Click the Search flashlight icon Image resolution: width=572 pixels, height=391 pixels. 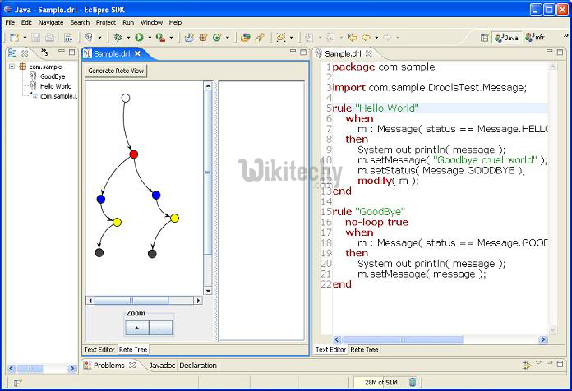point(260,37)
